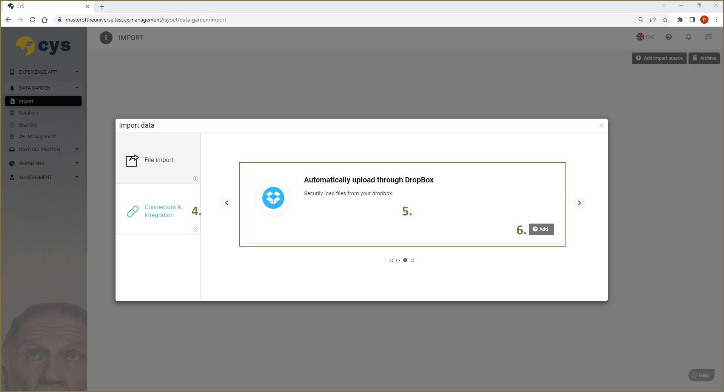Viewport: 724px width, 392px height.
Task: Click the address bar URL
Action: pyautogui.click(x=146, y=20)
